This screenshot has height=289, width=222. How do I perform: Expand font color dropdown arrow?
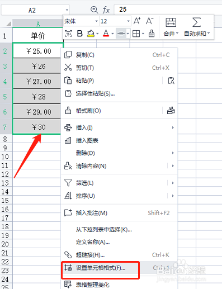112,34
